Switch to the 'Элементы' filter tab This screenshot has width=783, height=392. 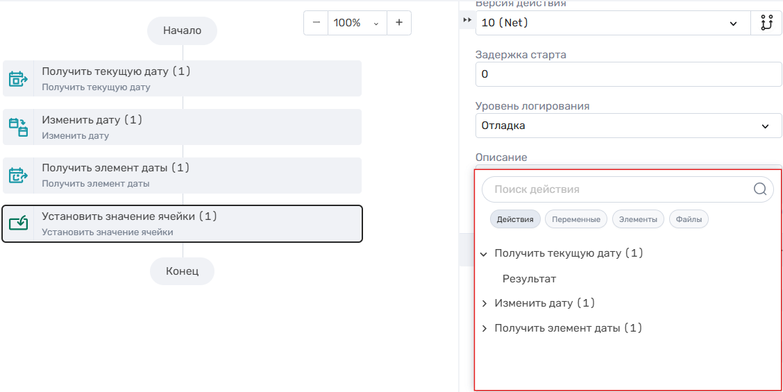[x=638, y=219]
